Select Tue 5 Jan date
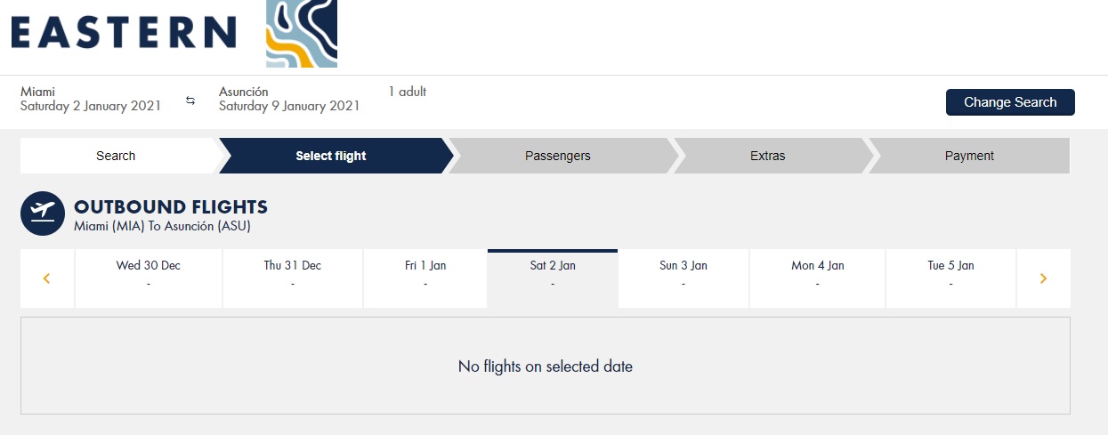Viewport: 1108px width, 435px height. 950,278
